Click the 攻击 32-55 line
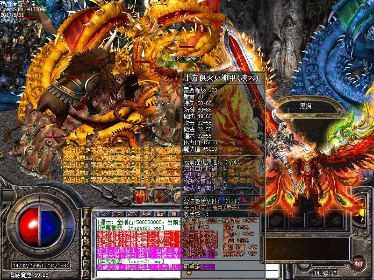This screenshot has width=374, height=280. 197,123
